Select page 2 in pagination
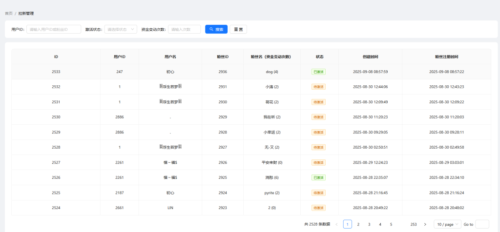This screenshot has height=232, width=500. click(358, 224)
